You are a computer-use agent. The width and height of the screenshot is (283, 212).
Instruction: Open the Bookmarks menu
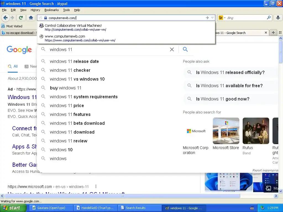coord(51,10)
